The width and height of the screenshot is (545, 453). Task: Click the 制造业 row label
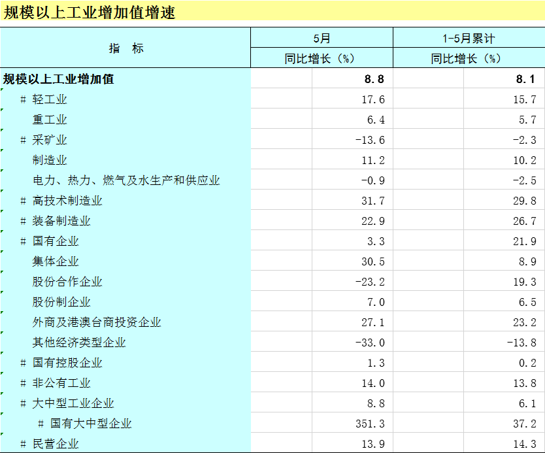point(50,160)
